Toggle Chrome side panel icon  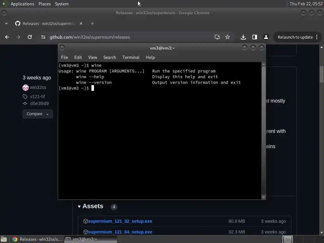[x=255, y=37]
